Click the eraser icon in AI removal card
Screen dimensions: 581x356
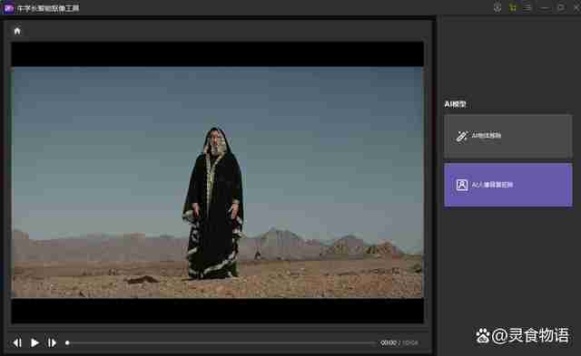tap(461, 136)
